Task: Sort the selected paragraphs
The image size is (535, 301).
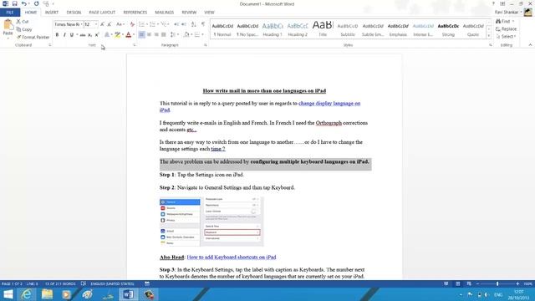Action: coord(193,24)
